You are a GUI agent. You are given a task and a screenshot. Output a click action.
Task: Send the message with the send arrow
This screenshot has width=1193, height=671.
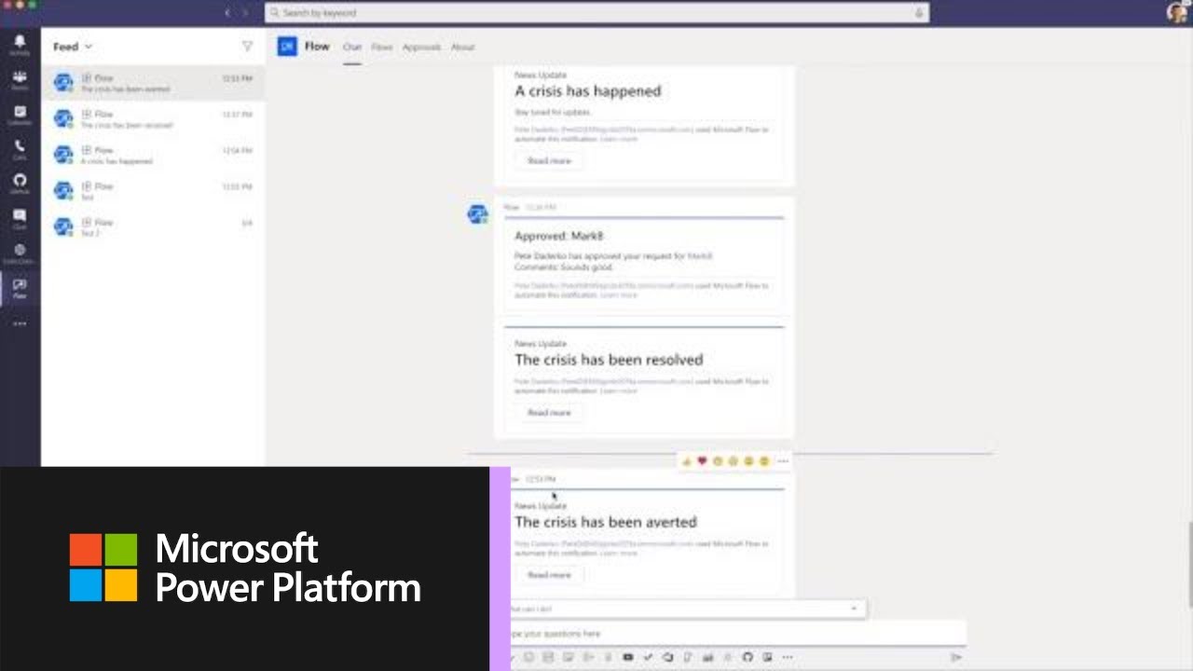coord(955,657)
